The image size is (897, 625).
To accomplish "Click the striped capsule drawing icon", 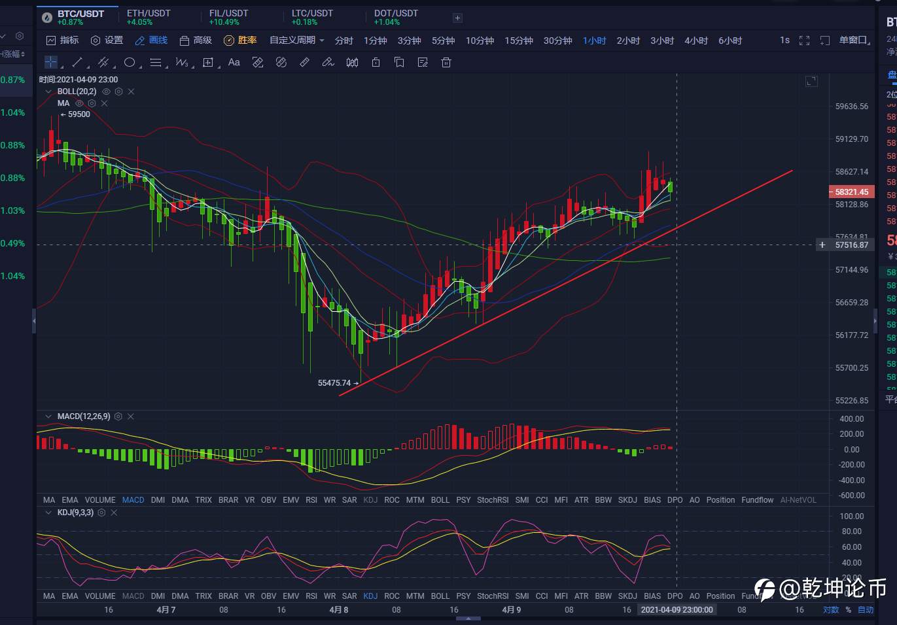I will tap(281, 62).
